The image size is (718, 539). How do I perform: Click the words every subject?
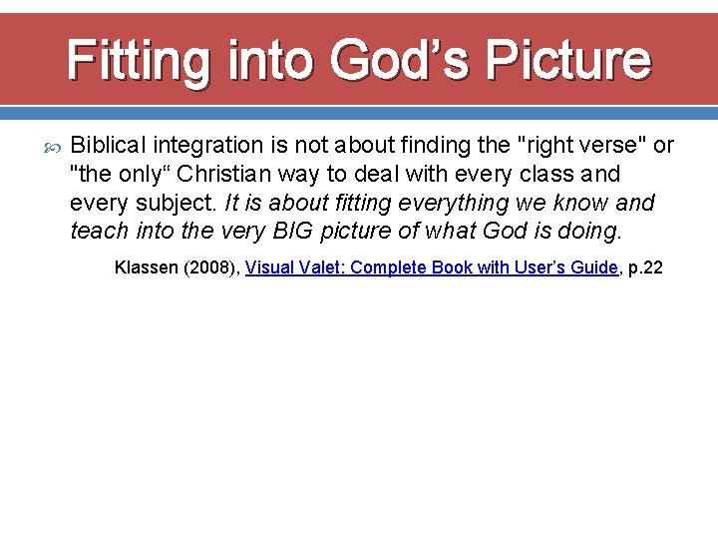coord(141,203)
